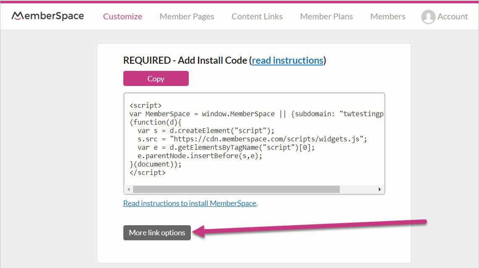
Task: View the Members tab
Action: [x=388, y=16]
